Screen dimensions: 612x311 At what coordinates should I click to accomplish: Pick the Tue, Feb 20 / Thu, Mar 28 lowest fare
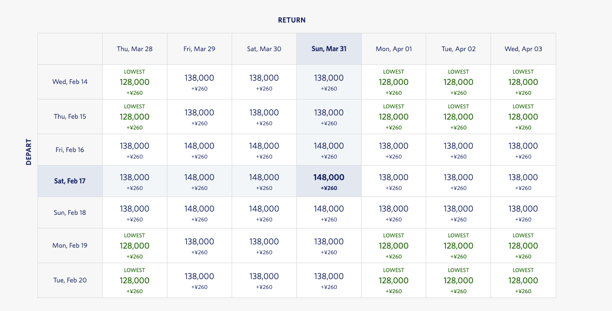pos(135,281)
